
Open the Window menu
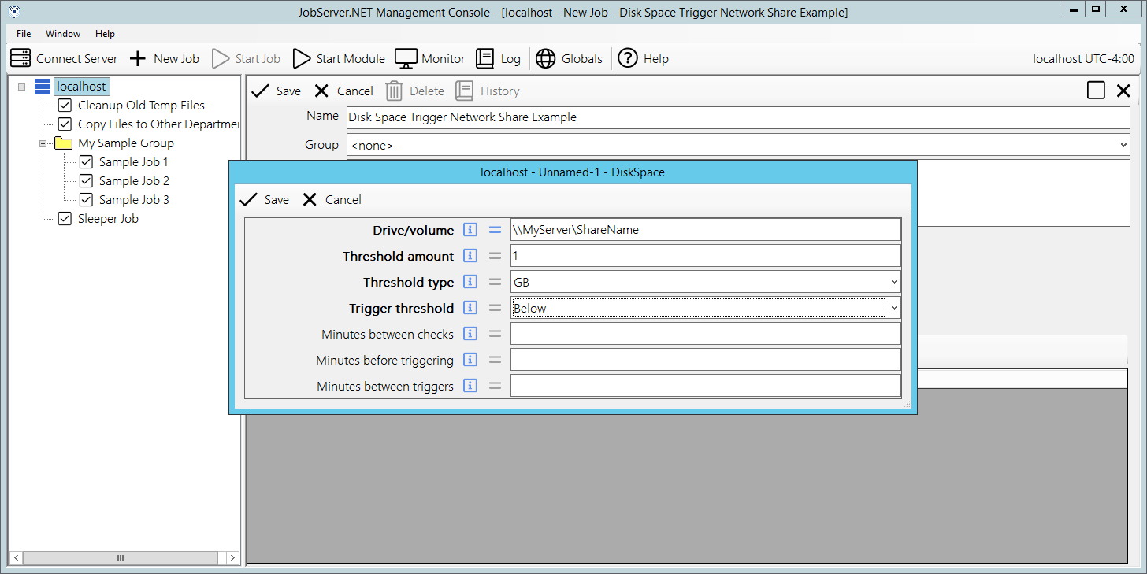click(x=63, y=34)
